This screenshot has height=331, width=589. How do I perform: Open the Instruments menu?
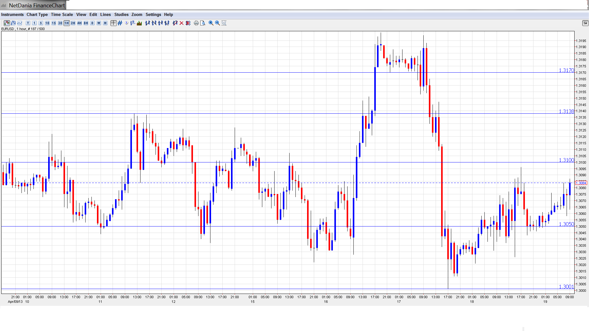click(x=12, y=14)
